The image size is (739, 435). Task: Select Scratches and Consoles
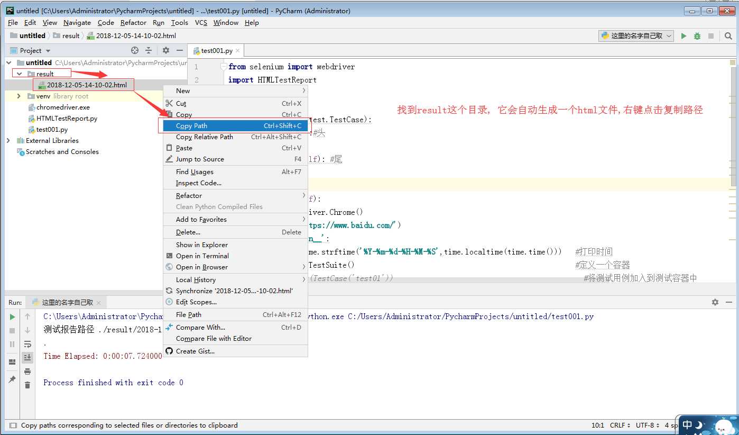62,152
